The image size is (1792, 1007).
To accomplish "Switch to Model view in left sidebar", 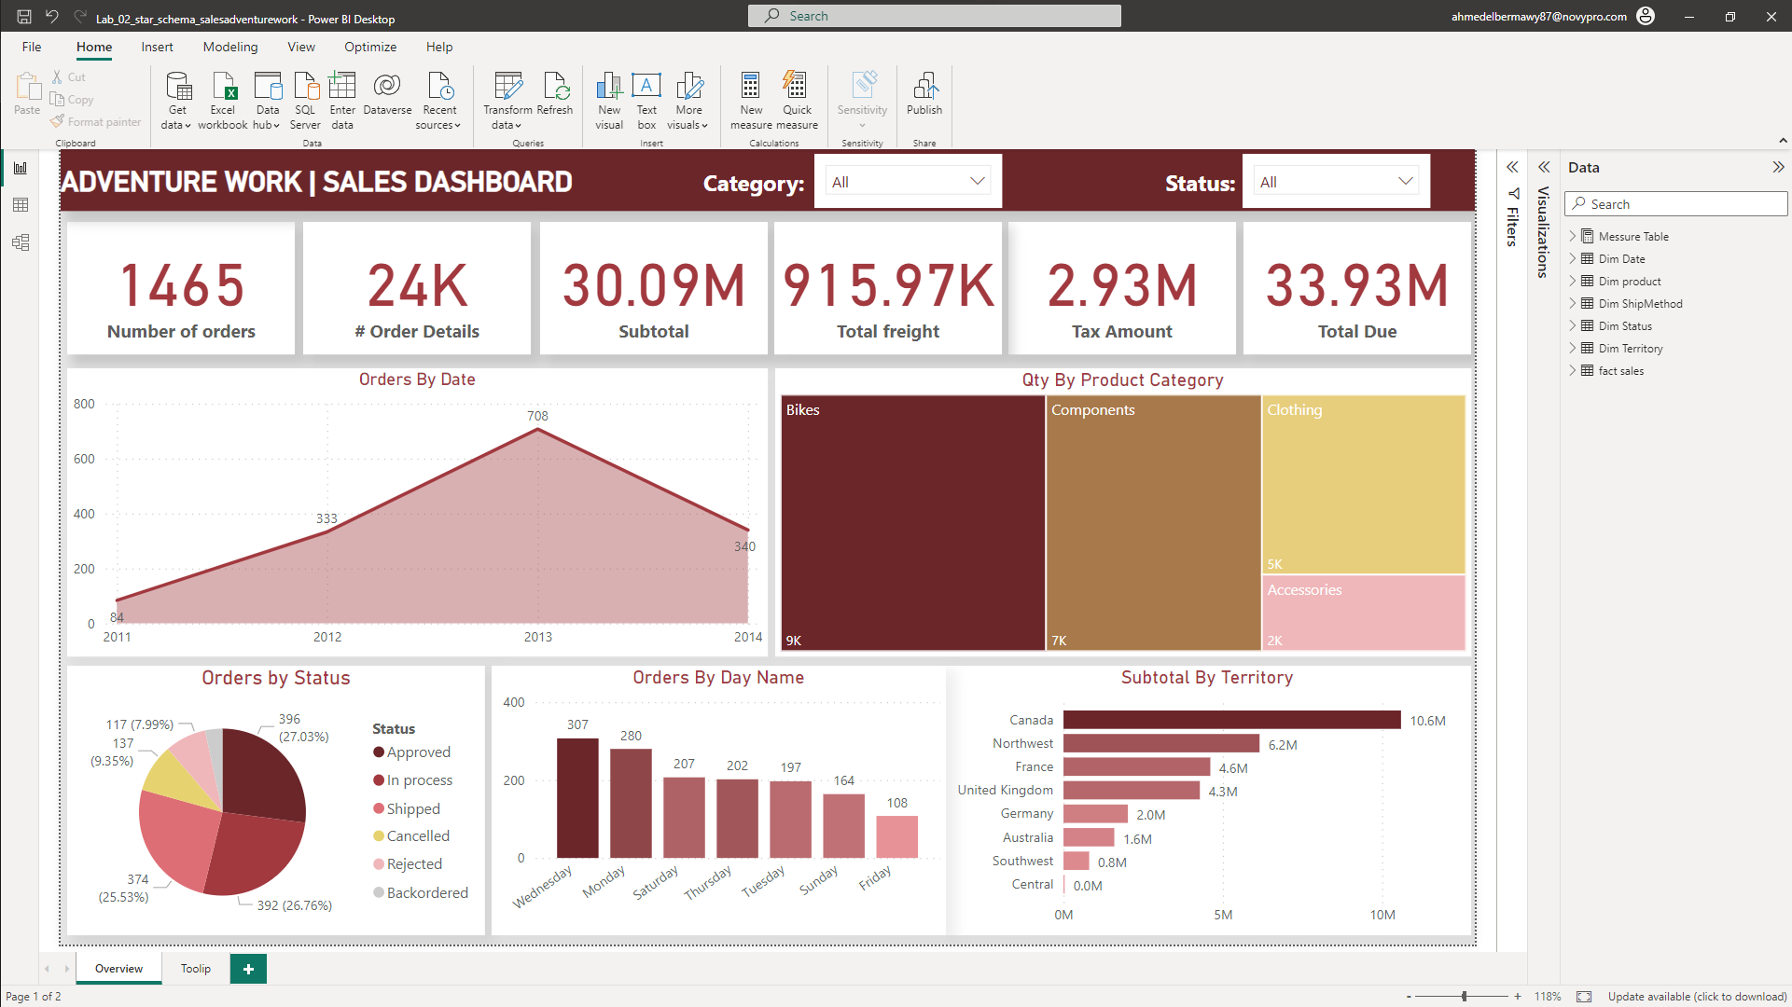I will coord(21,242).
